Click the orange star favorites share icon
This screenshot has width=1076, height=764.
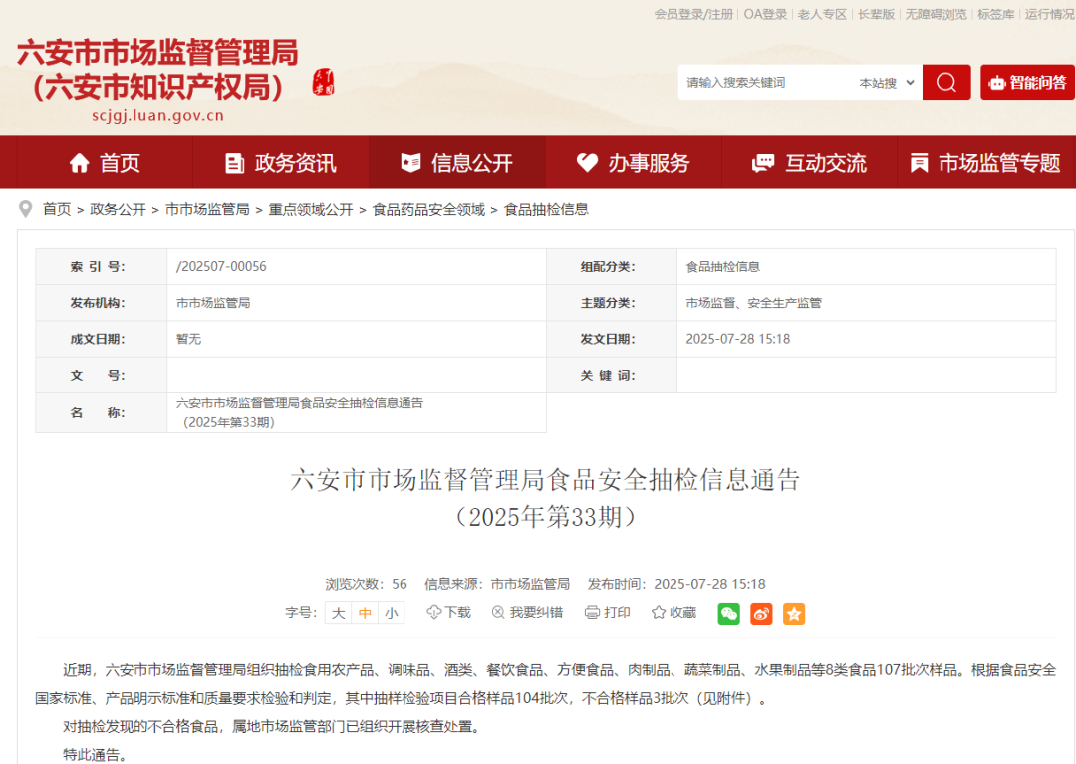point(794,614)
